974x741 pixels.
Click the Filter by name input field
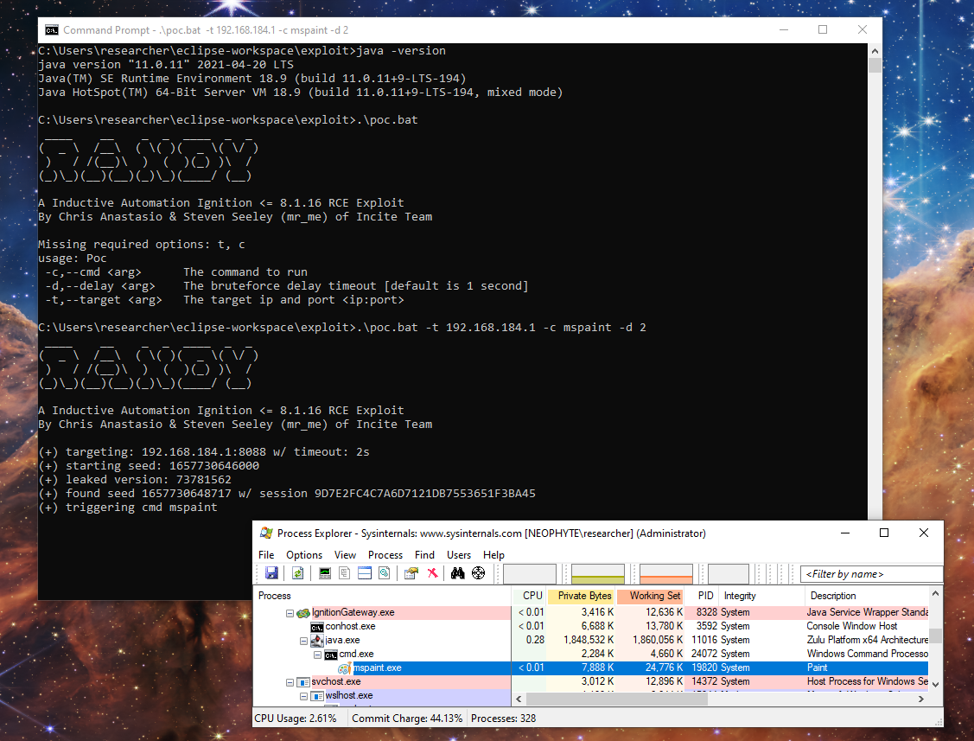pyautogui.click(x=871, y=574)
